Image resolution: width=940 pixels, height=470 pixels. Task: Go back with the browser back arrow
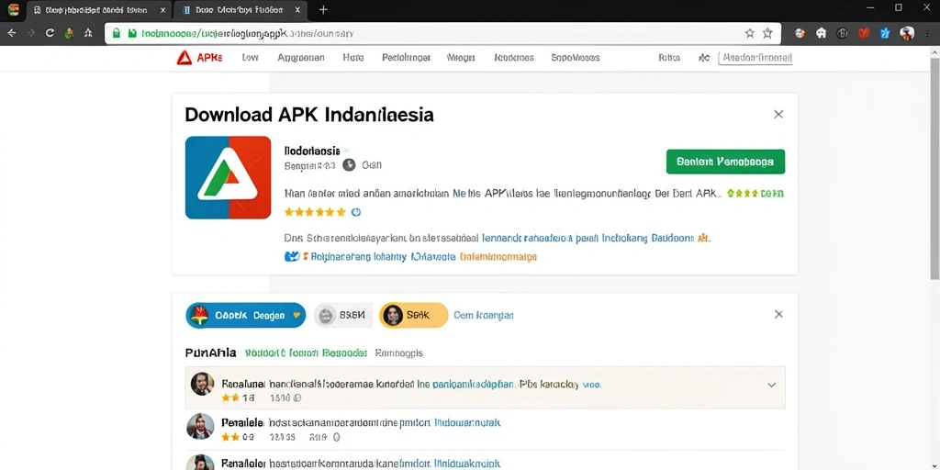11,34
